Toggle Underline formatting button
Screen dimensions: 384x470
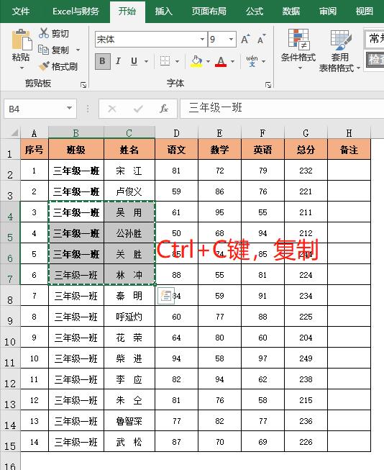pos(134,61)
